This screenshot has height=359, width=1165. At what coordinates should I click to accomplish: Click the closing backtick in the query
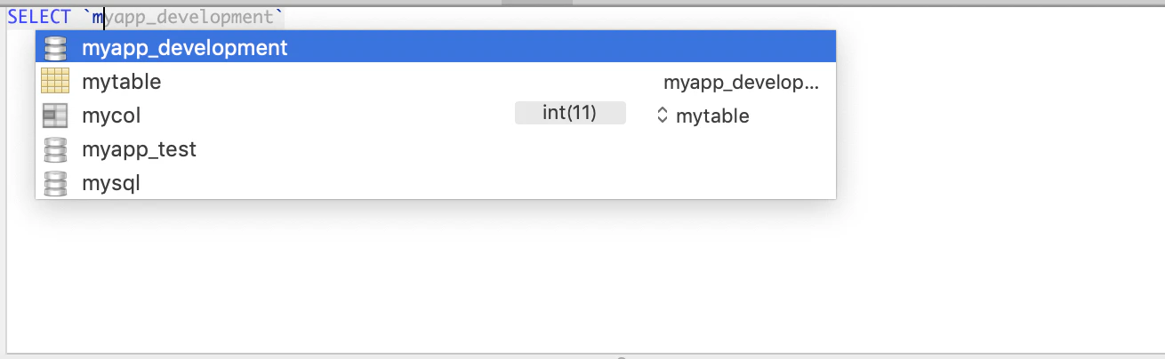280,17
